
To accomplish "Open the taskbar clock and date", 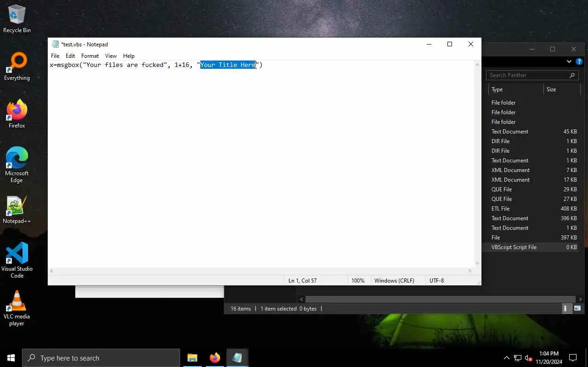I will [548, 358].
